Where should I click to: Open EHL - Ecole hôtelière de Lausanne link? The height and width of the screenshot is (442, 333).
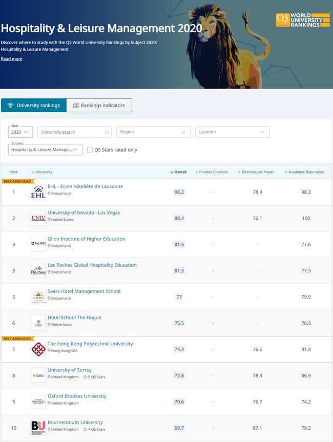pos(85,186)
